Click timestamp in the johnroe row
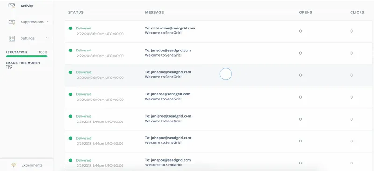This screenshot has height=171, width=374. pos(100,100)
